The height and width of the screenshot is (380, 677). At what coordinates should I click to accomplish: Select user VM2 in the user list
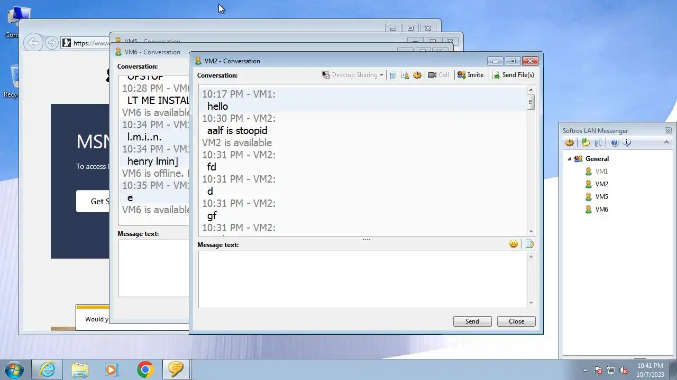[x=601, y=184]
